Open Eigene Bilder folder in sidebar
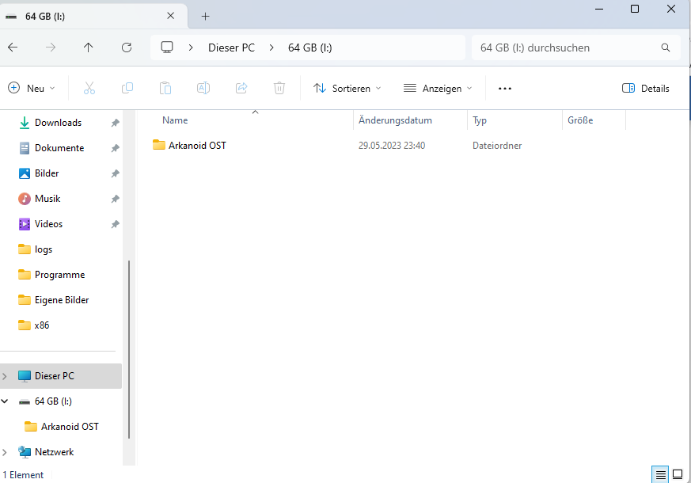 click(x=62, y=300)
